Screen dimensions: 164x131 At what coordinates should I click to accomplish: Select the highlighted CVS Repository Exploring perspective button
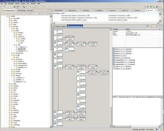(x=154, y=7)
